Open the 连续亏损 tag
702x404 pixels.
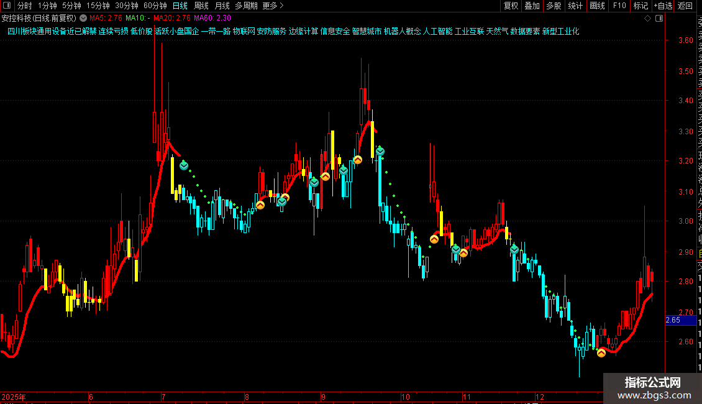pyautogui.click(x=113, y=31)
